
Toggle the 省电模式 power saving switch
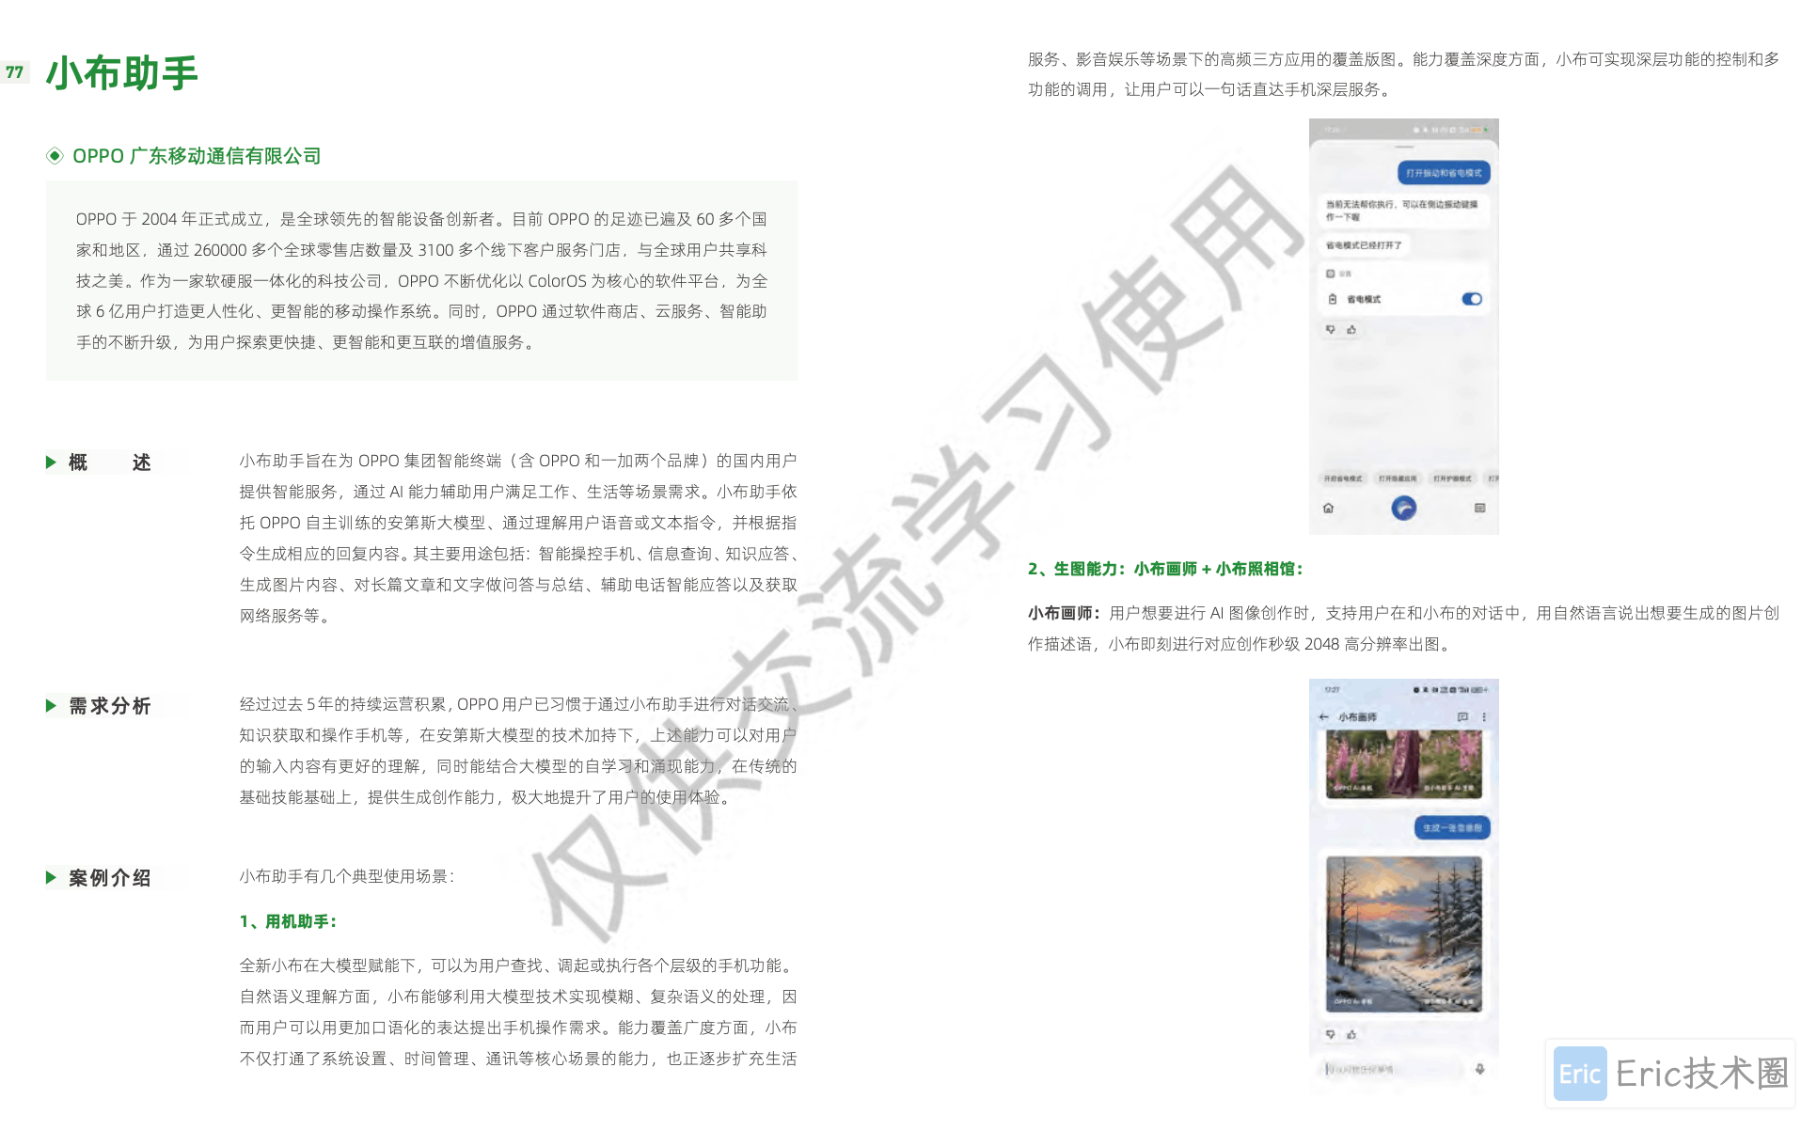click(1471, 299)
